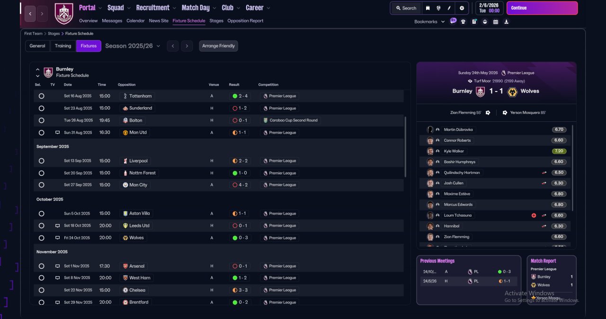Select the Aston Villa fixture radio circle
This screenshot has height=319, width=606.
pyautogui.click(x=41, y=213)
